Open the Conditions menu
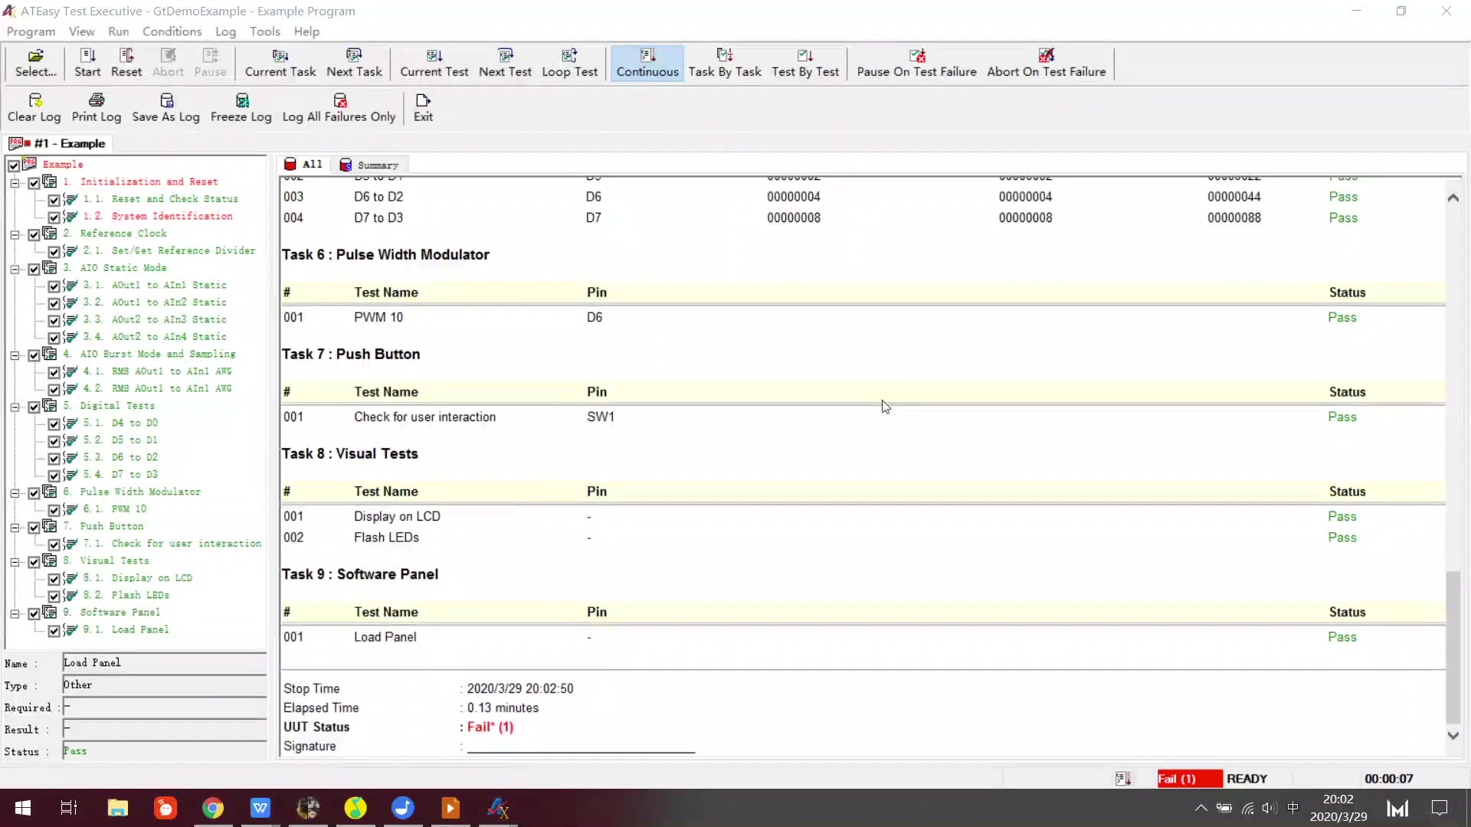Screen dimensions: 1471x827 tap(172, 31)
